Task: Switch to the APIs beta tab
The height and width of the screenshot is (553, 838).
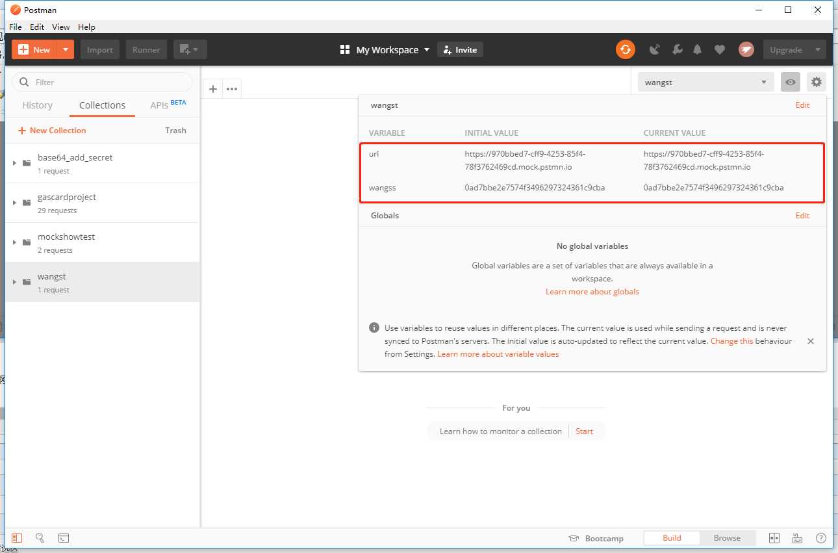Action: click(x=168, y=105)
